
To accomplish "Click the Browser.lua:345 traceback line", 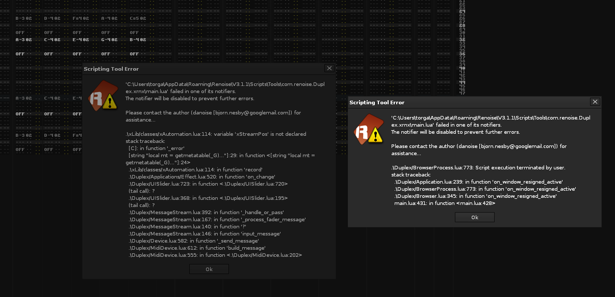I will pos(475,196).
